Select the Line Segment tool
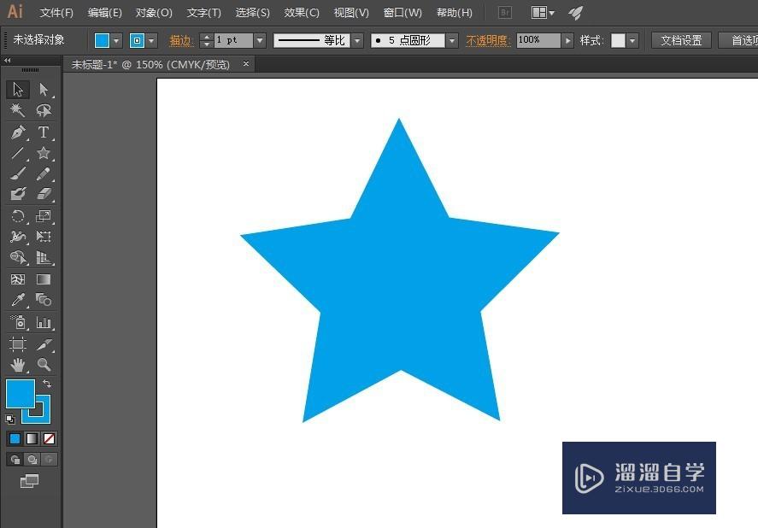 point(18,153)
